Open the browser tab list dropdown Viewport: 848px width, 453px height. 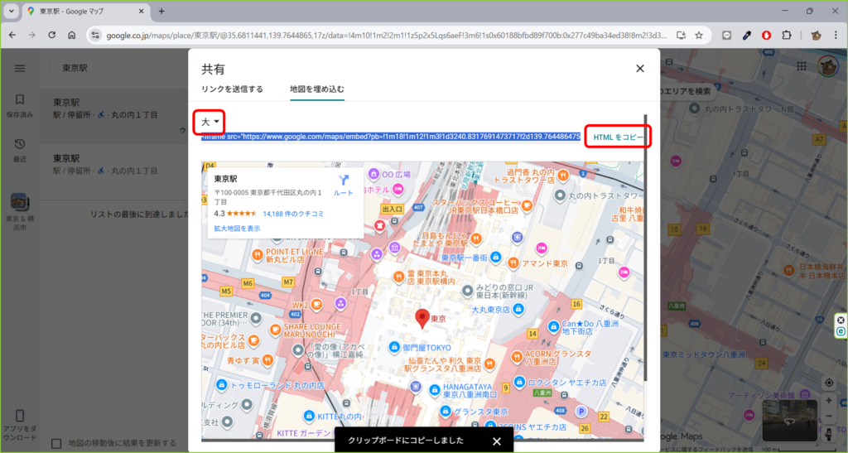[x=12, y=11]
